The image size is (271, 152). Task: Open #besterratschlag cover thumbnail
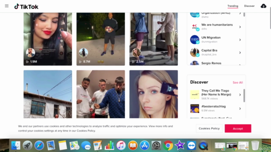pos(195,109)
